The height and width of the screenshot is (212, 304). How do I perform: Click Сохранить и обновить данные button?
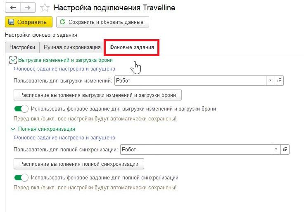point(102,22)
